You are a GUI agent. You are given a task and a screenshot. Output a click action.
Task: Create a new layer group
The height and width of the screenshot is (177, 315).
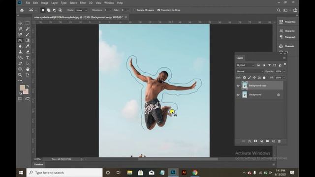coord(267,141)
